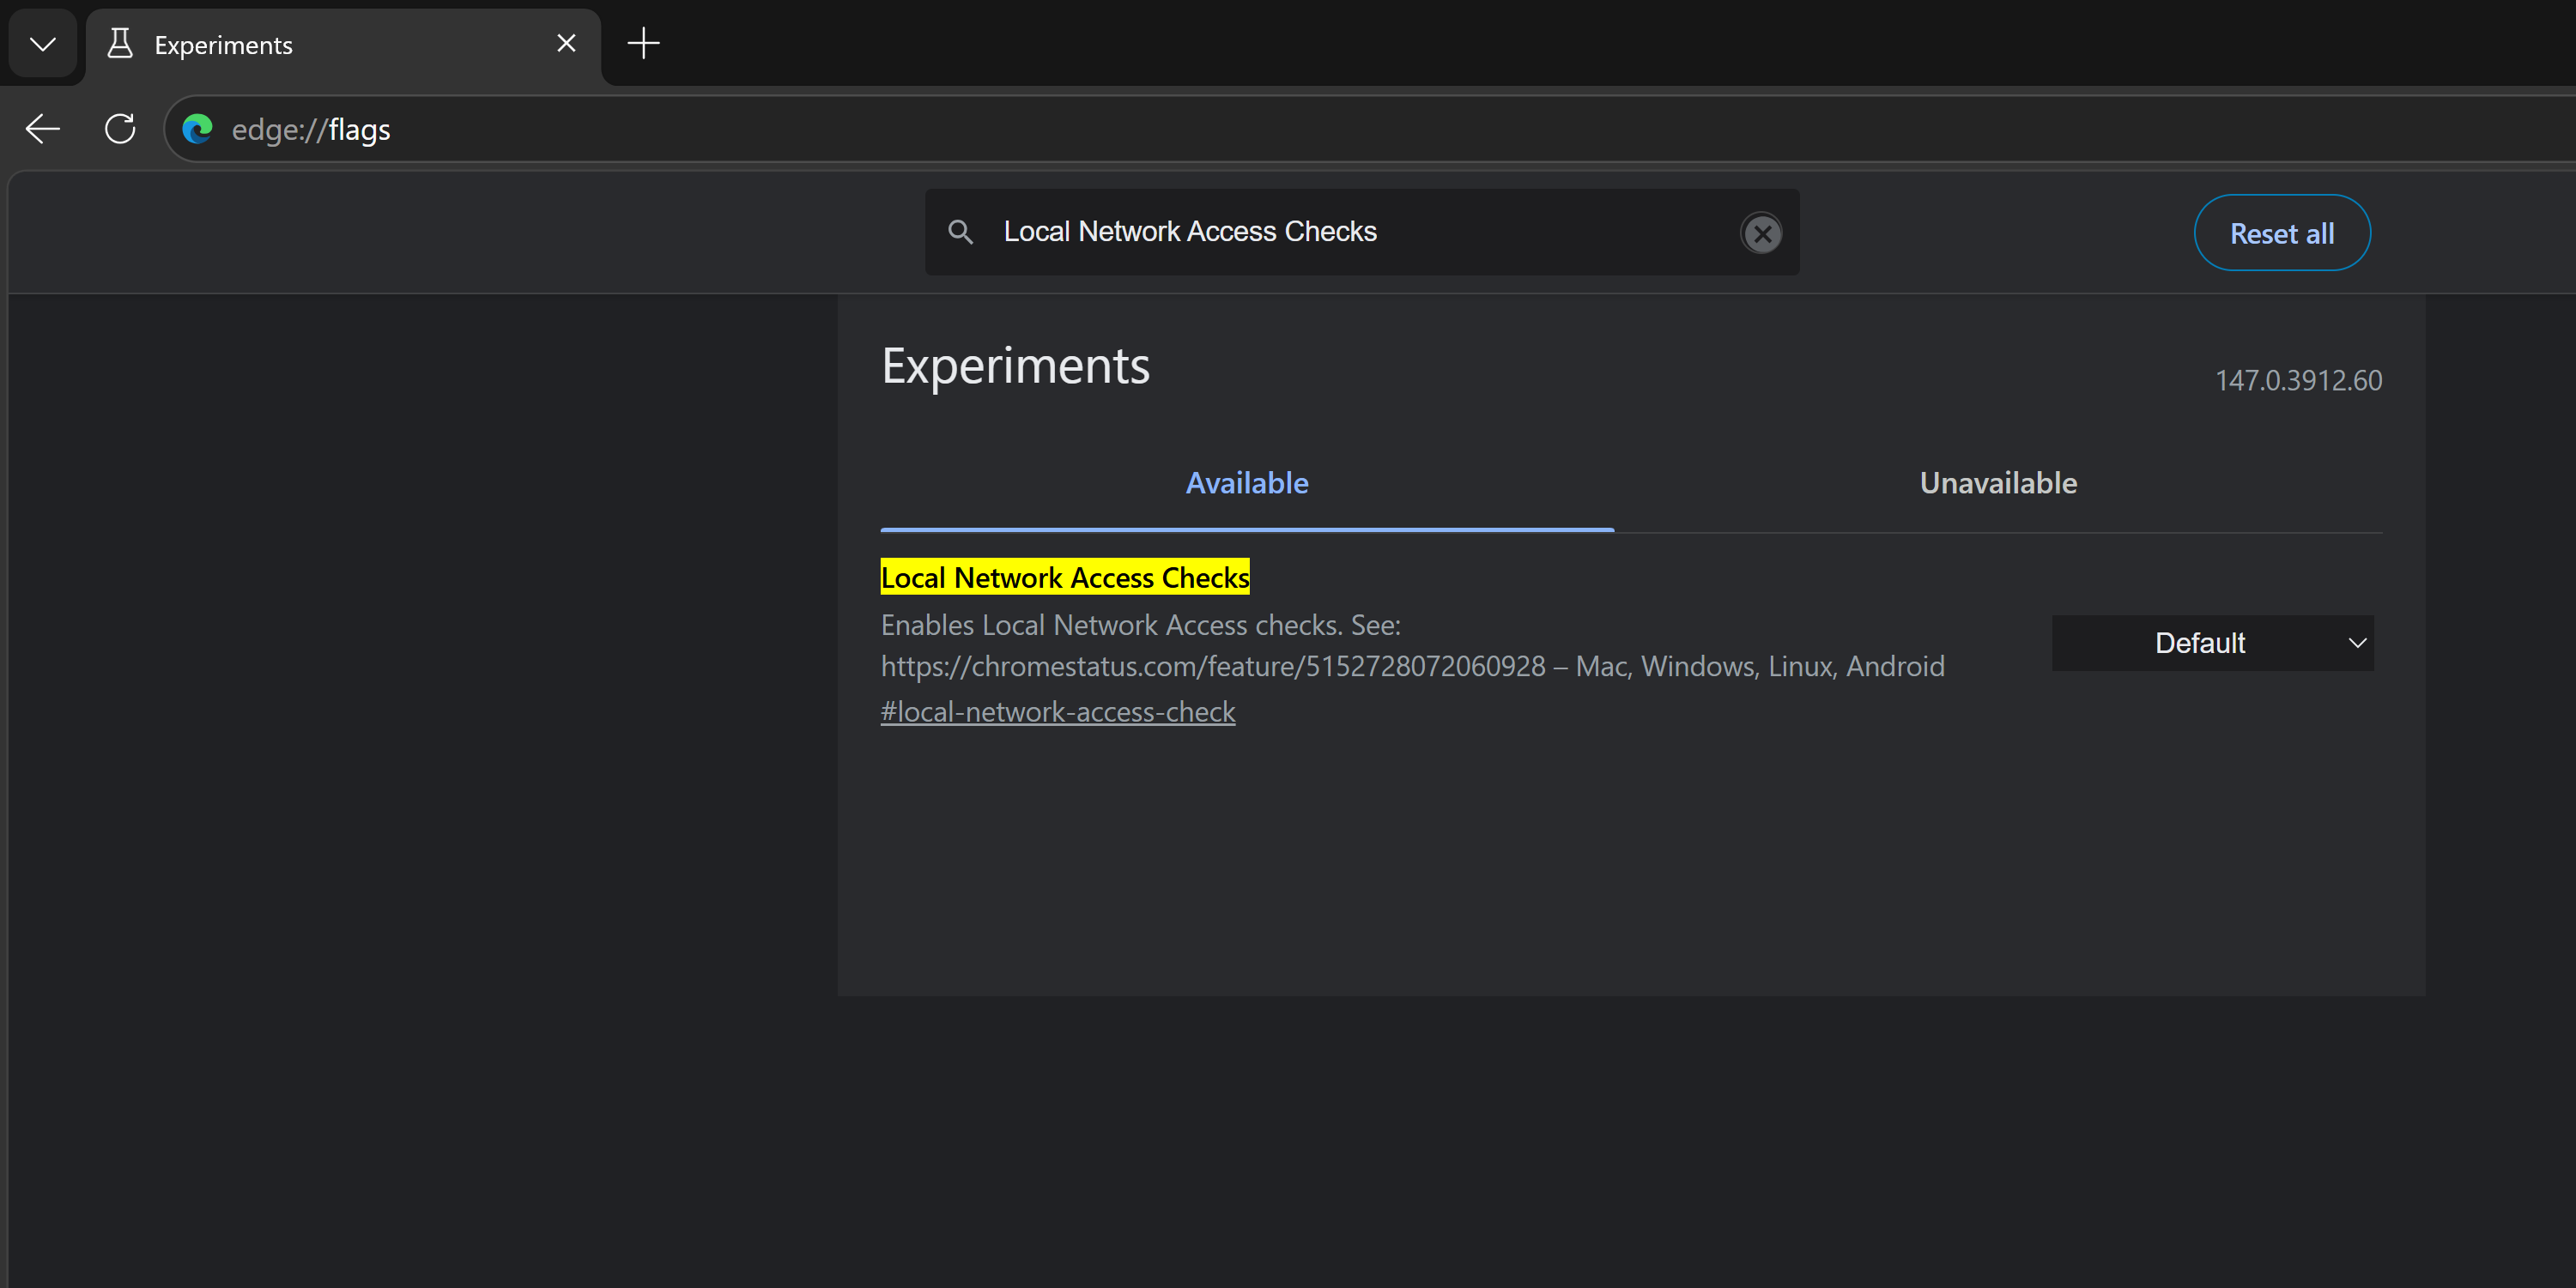This screenshot has height=1288, width=2576.
Task: Open the tab actions chevron menu
Action: (x=42, y=44)
